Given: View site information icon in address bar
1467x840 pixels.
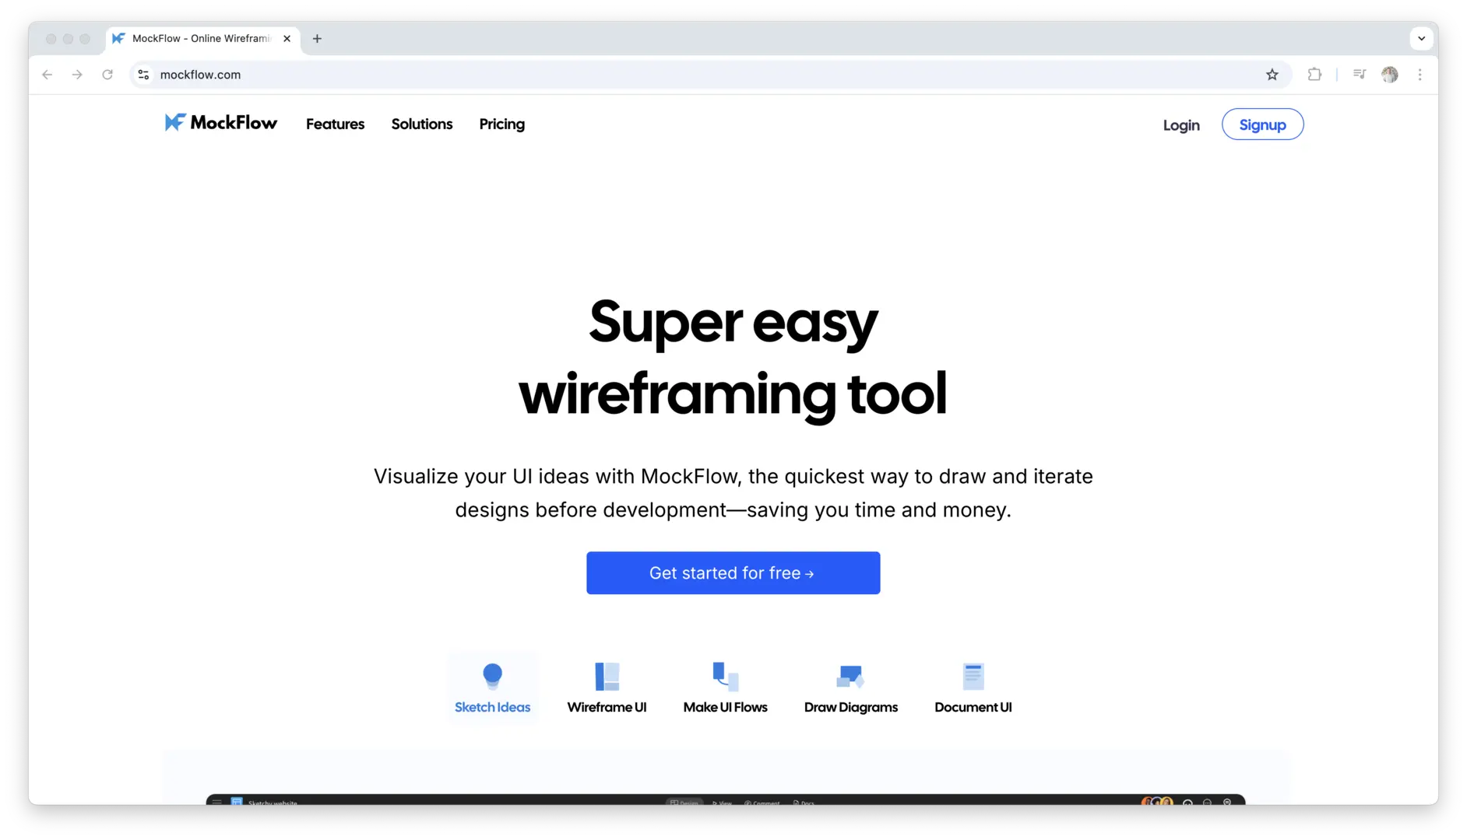Looking at the screenshot, I should point(143,75).
